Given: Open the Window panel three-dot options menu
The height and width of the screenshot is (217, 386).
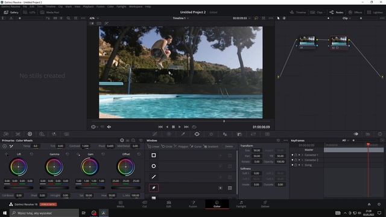Looking at the screenshot, I should [285, 140].
